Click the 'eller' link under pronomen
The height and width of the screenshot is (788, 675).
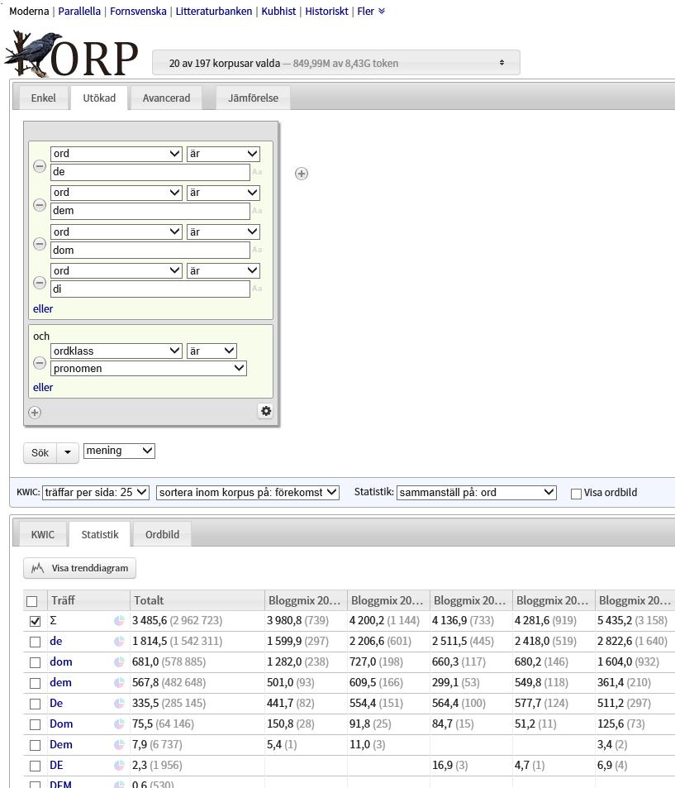(x=43, y=388)
